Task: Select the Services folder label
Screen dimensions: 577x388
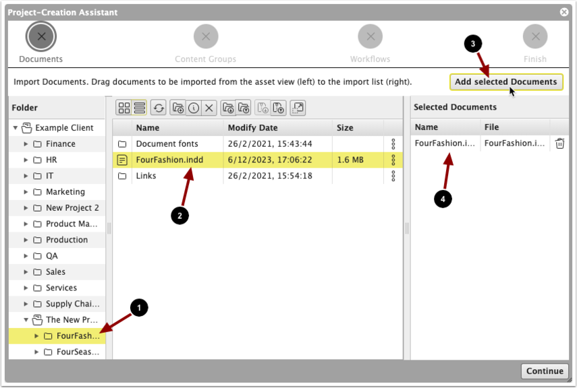Action: (61, 288)
